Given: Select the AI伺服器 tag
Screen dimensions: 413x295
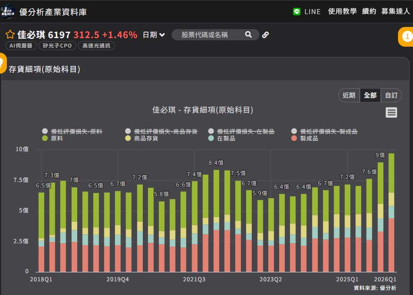Looking at the screenshot, I should [21, 45].
